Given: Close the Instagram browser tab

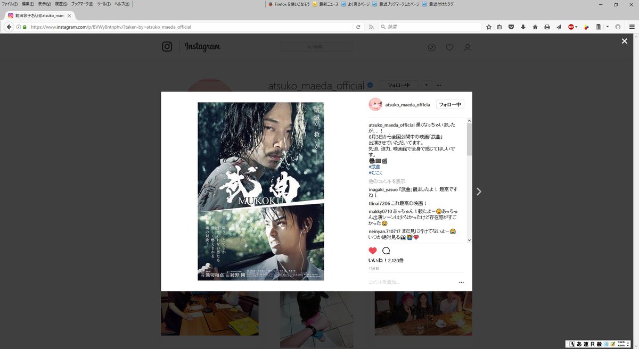Looking at the screenshot, I should tap(69, 16).
